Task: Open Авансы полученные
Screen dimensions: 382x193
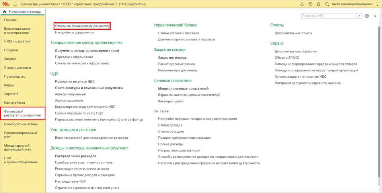Action: point(70,94)
